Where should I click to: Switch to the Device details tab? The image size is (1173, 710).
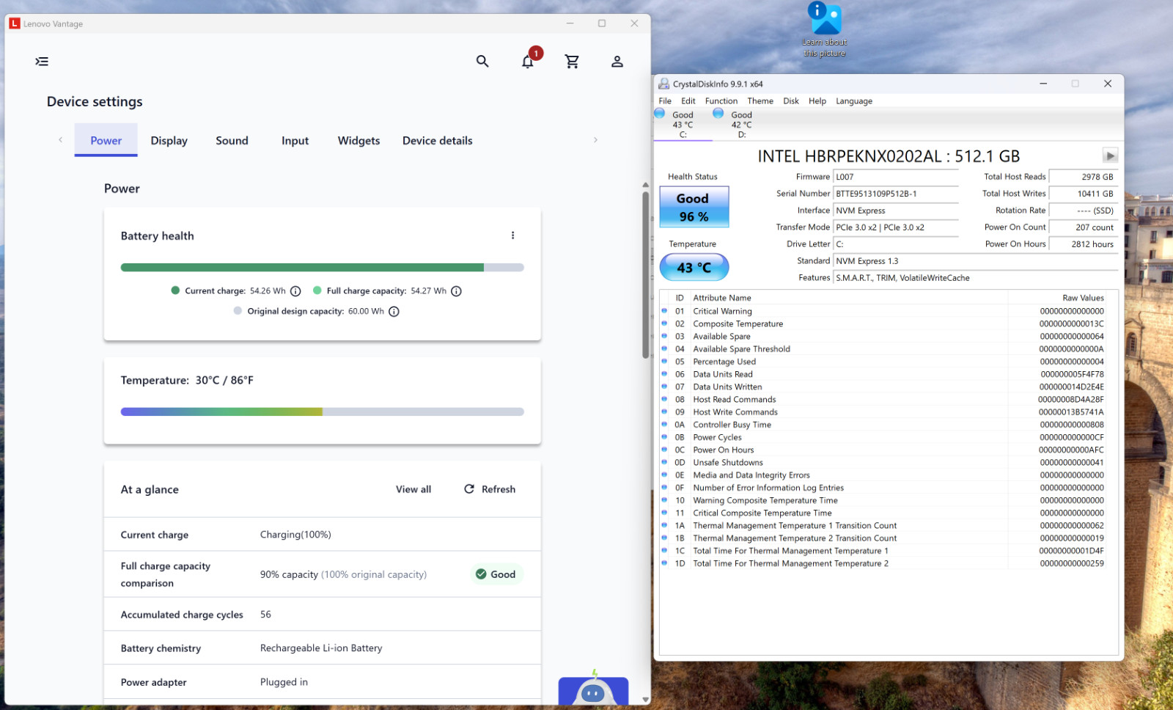pyautogui.click(x=438, y=141)
